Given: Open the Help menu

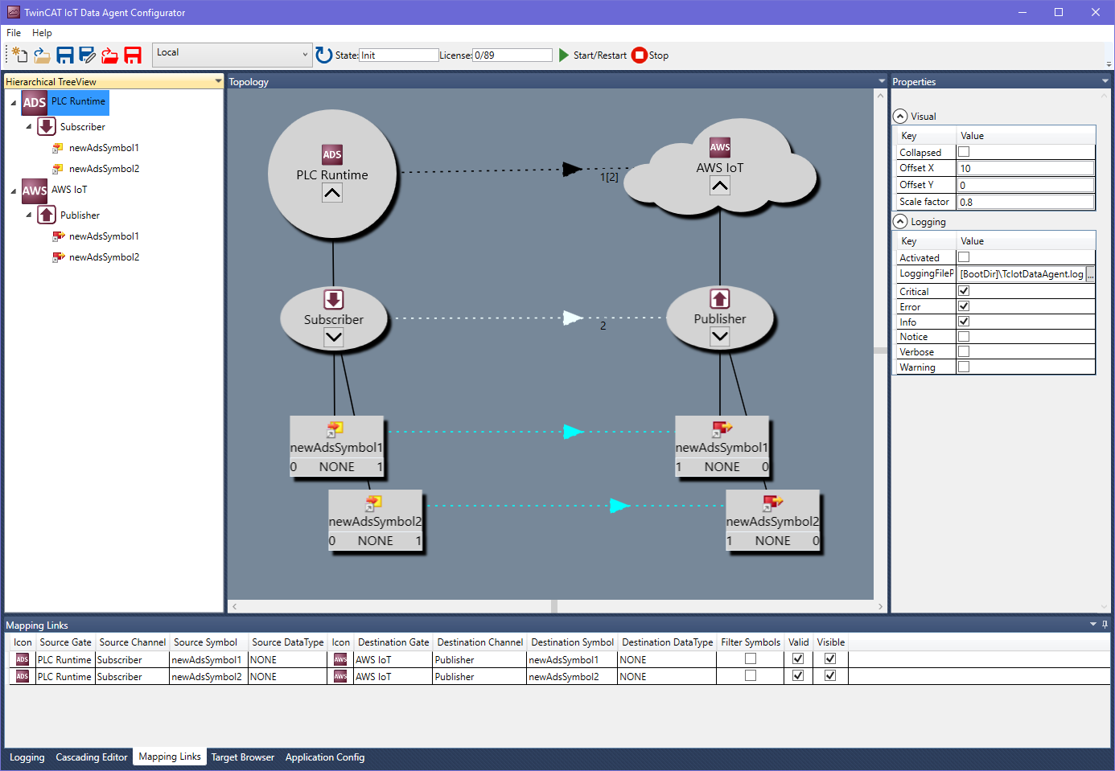Looking at the screenshot, I should [42, 33].
